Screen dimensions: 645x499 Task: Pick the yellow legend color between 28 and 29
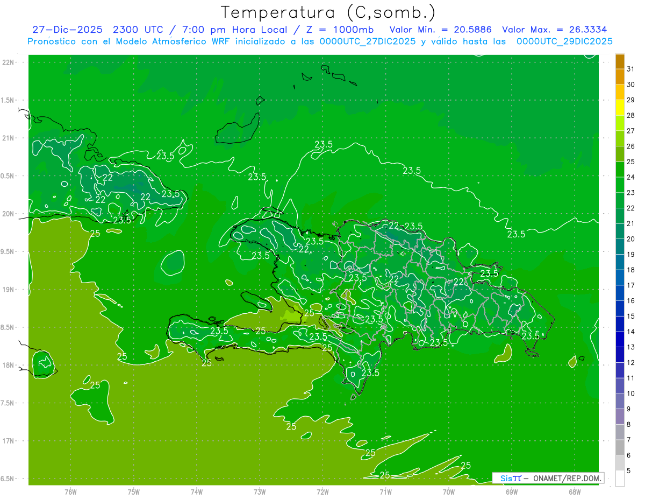coord(620,108)
